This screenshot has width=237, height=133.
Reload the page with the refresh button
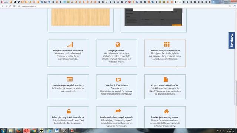[x=10, y=6]
